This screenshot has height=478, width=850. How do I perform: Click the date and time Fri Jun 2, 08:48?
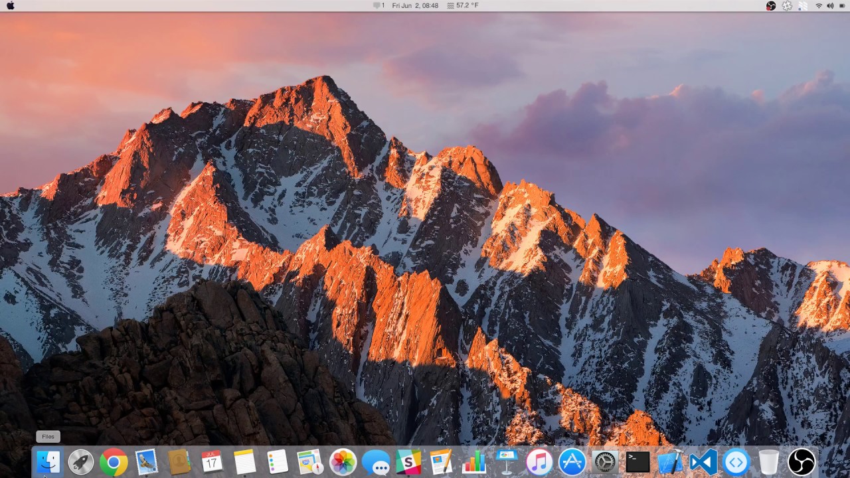point(415,5)
